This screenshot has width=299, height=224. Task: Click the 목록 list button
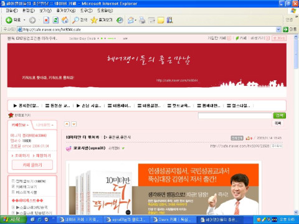coord(278,123)
